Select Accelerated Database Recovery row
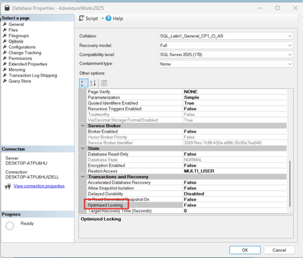This screenshot has width=303, height=258. [x=187, y=182]
